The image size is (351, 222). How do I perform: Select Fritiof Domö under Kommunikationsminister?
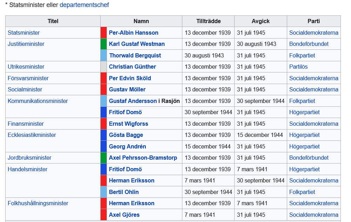tap(125, 112)
